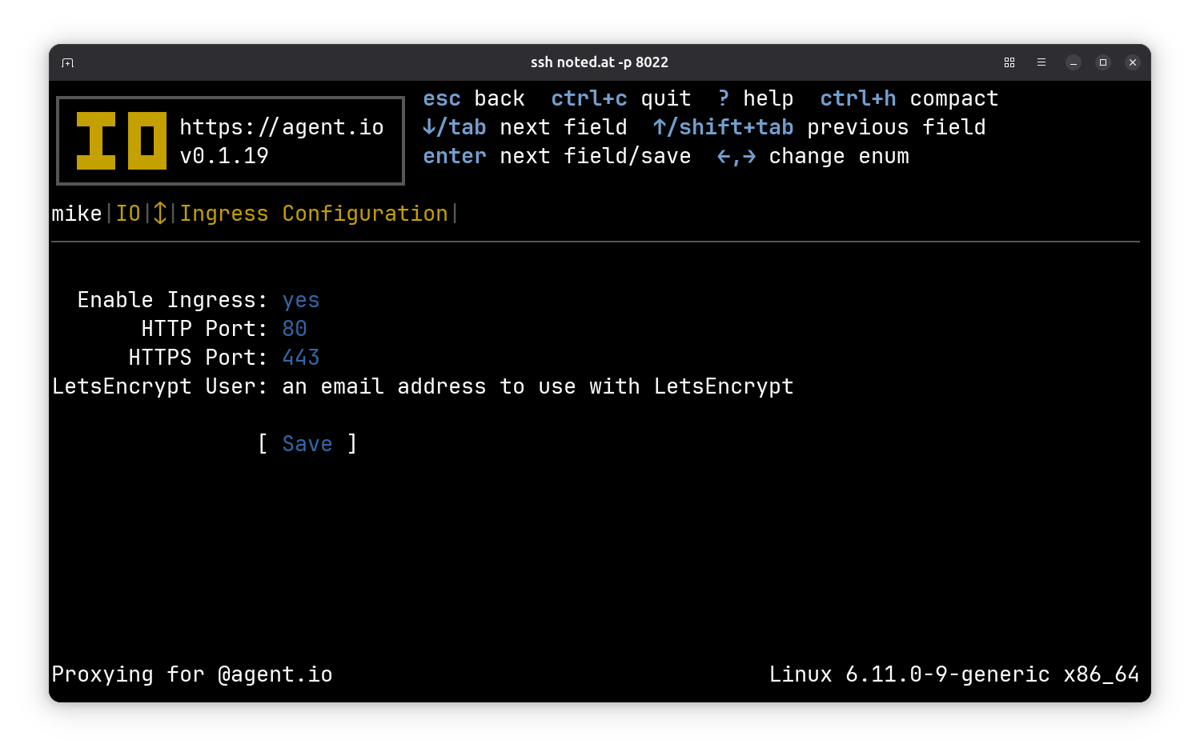1200x756 pixels.
Task: Click the ssh noted.at -p 8022 window title
Action: (600, 62)
